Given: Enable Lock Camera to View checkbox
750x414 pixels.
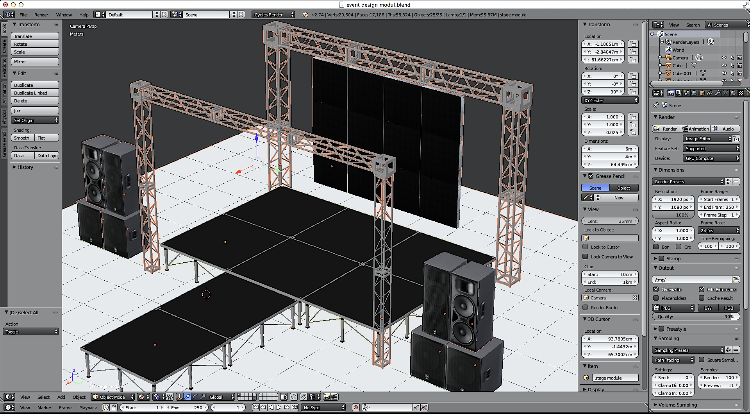Looking at the screenshot, I should 585,256.
